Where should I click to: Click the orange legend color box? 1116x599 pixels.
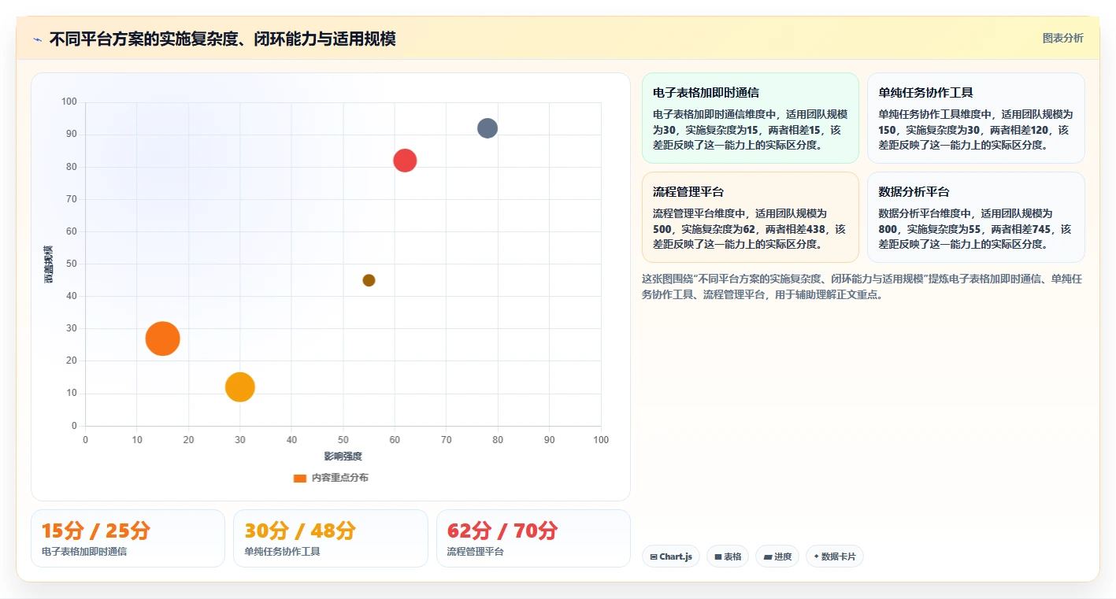[x=299, y=478]
